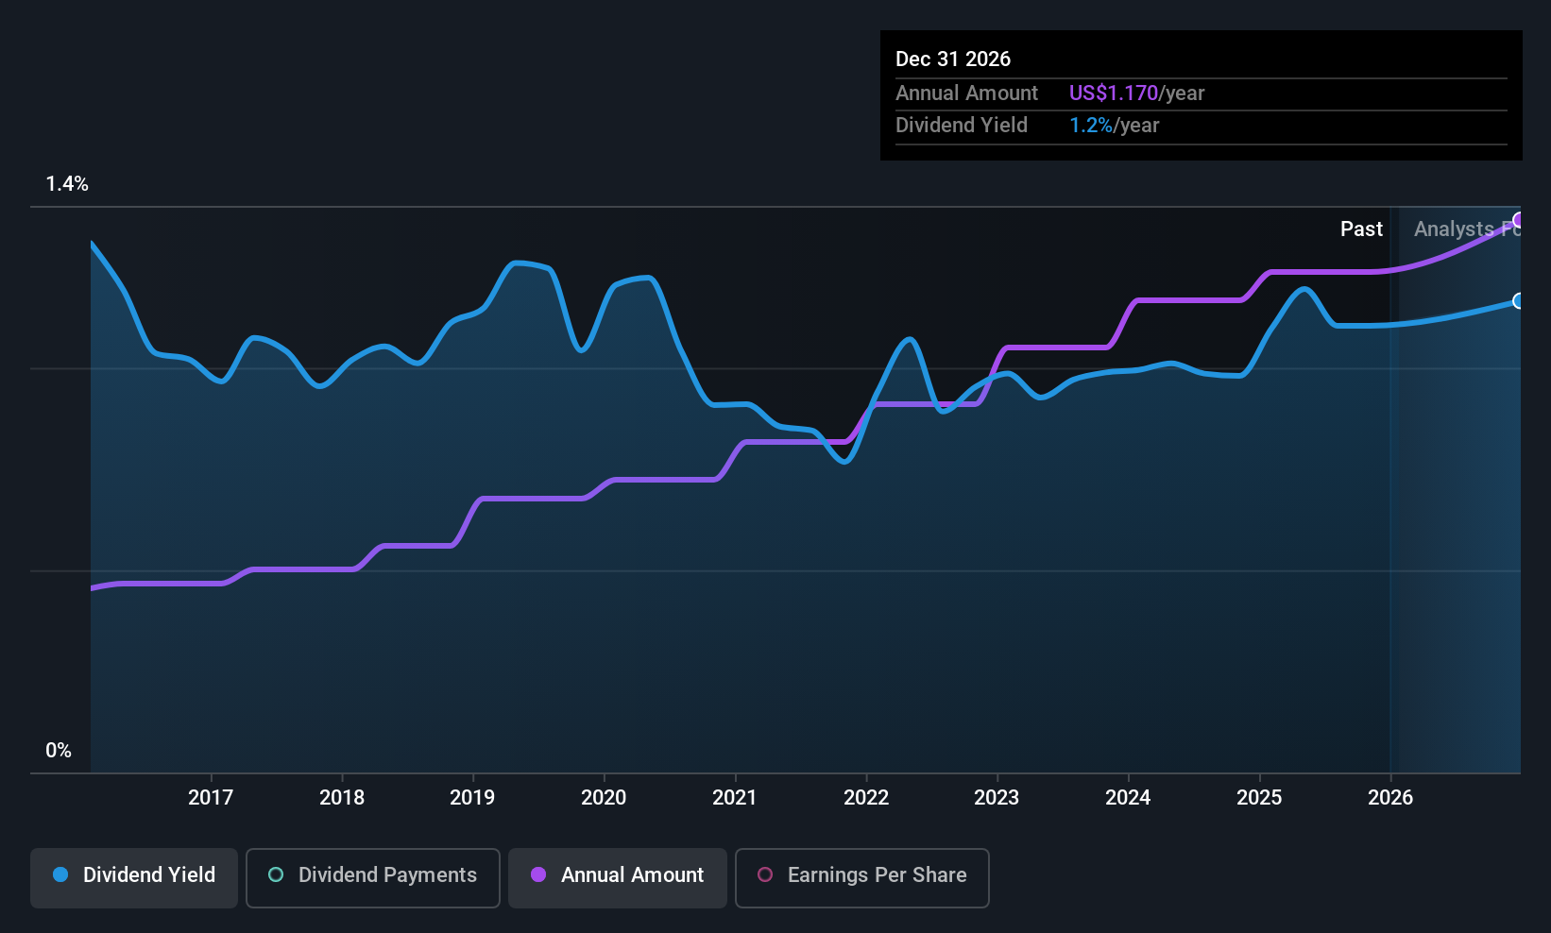This screenshot has width=1551, height=933.
Task: Show the Earnings Per Share series
Action: pos(862,878)
